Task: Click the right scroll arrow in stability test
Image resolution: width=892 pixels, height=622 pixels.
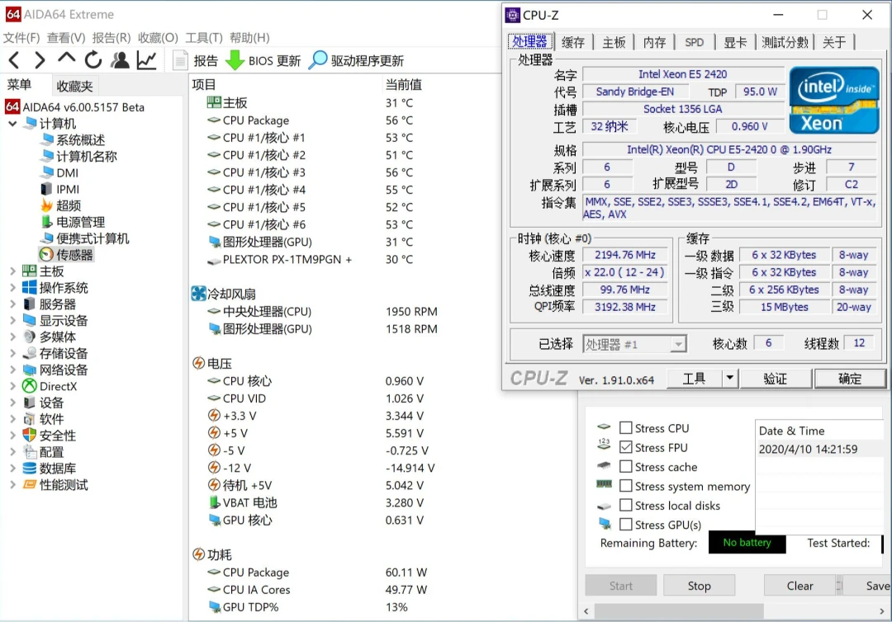Action: 882,611
